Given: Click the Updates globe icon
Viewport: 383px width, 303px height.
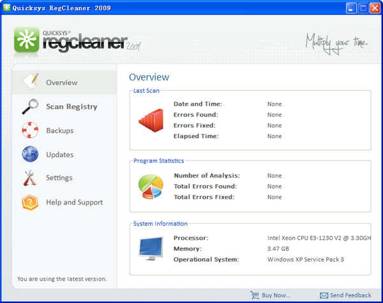Looking at the screenshot, I should [30, 154].
